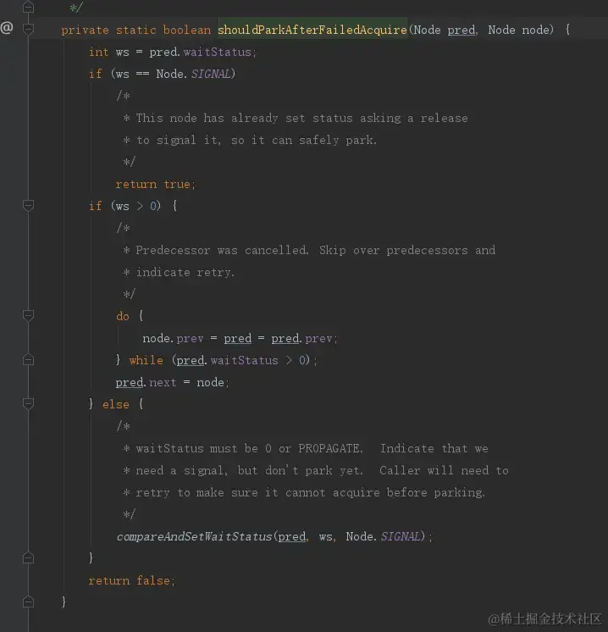Click 'node.prev' in the do loop

point(173,338)
